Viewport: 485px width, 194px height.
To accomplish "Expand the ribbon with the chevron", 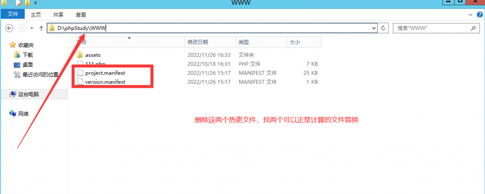I will point(470,15).
